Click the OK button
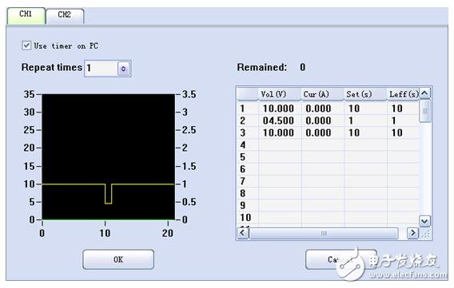This screenshot has width=454, height=288. point(118,259)
